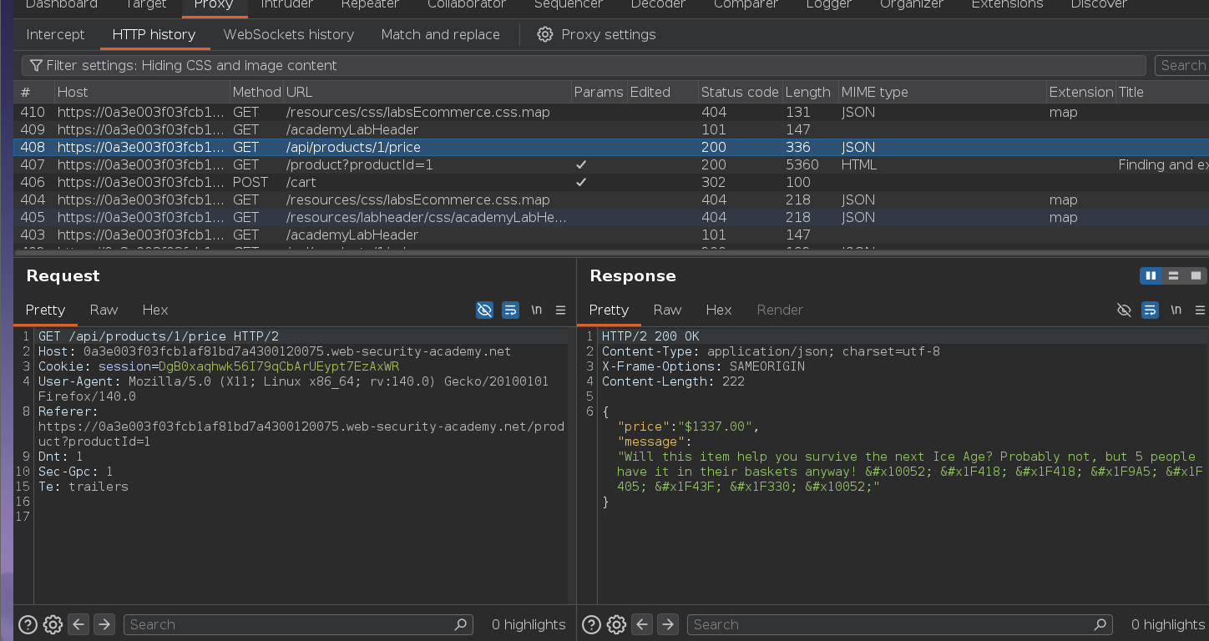1209x641 pixels.
Task: Click the Response search input field
Action: pyautogui.click(x=899, y=624)
